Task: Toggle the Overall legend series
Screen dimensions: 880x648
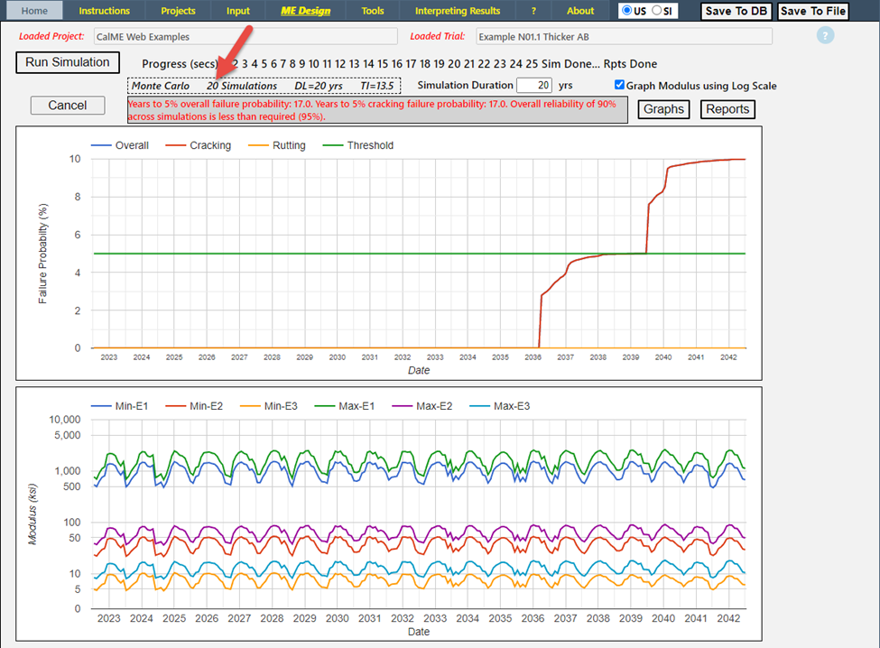Action: point(132,145)
